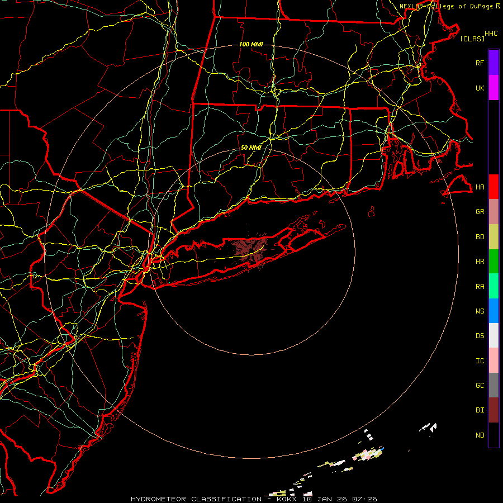Click the RA legend label

click(x=480, y=287)
